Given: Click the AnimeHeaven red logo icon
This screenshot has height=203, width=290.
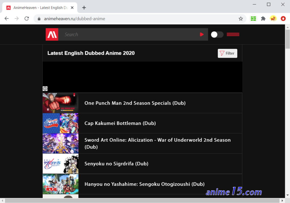Looking at the screenshot, I should (x=52, y=34).
